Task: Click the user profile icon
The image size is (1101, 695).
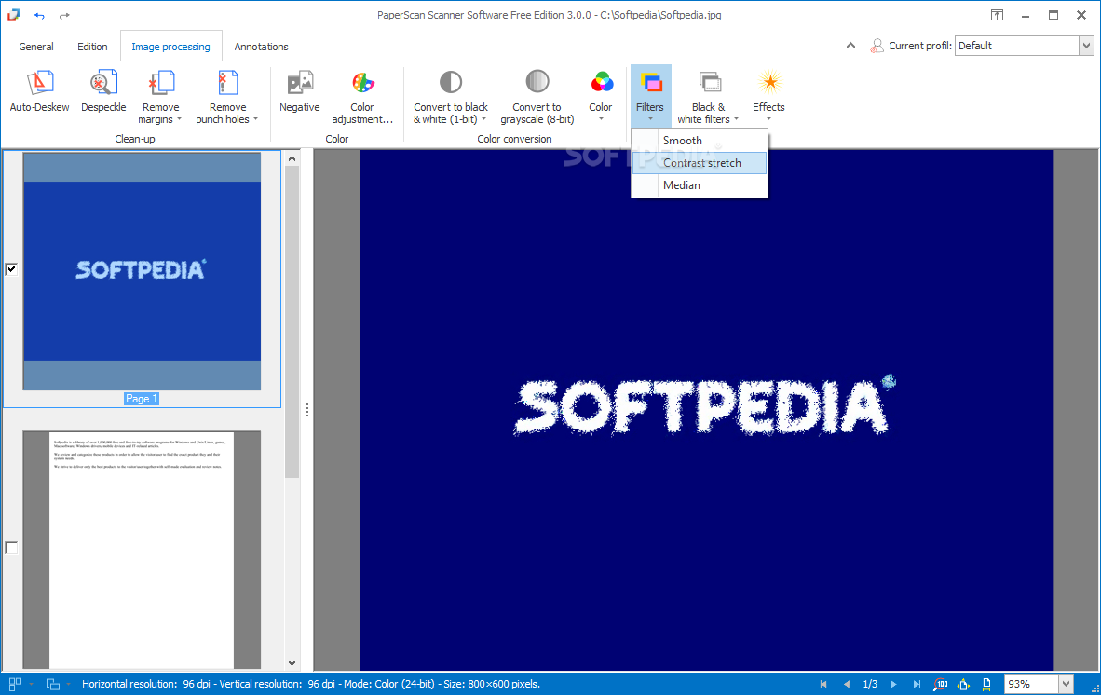Action: click(x=877, y=46)
